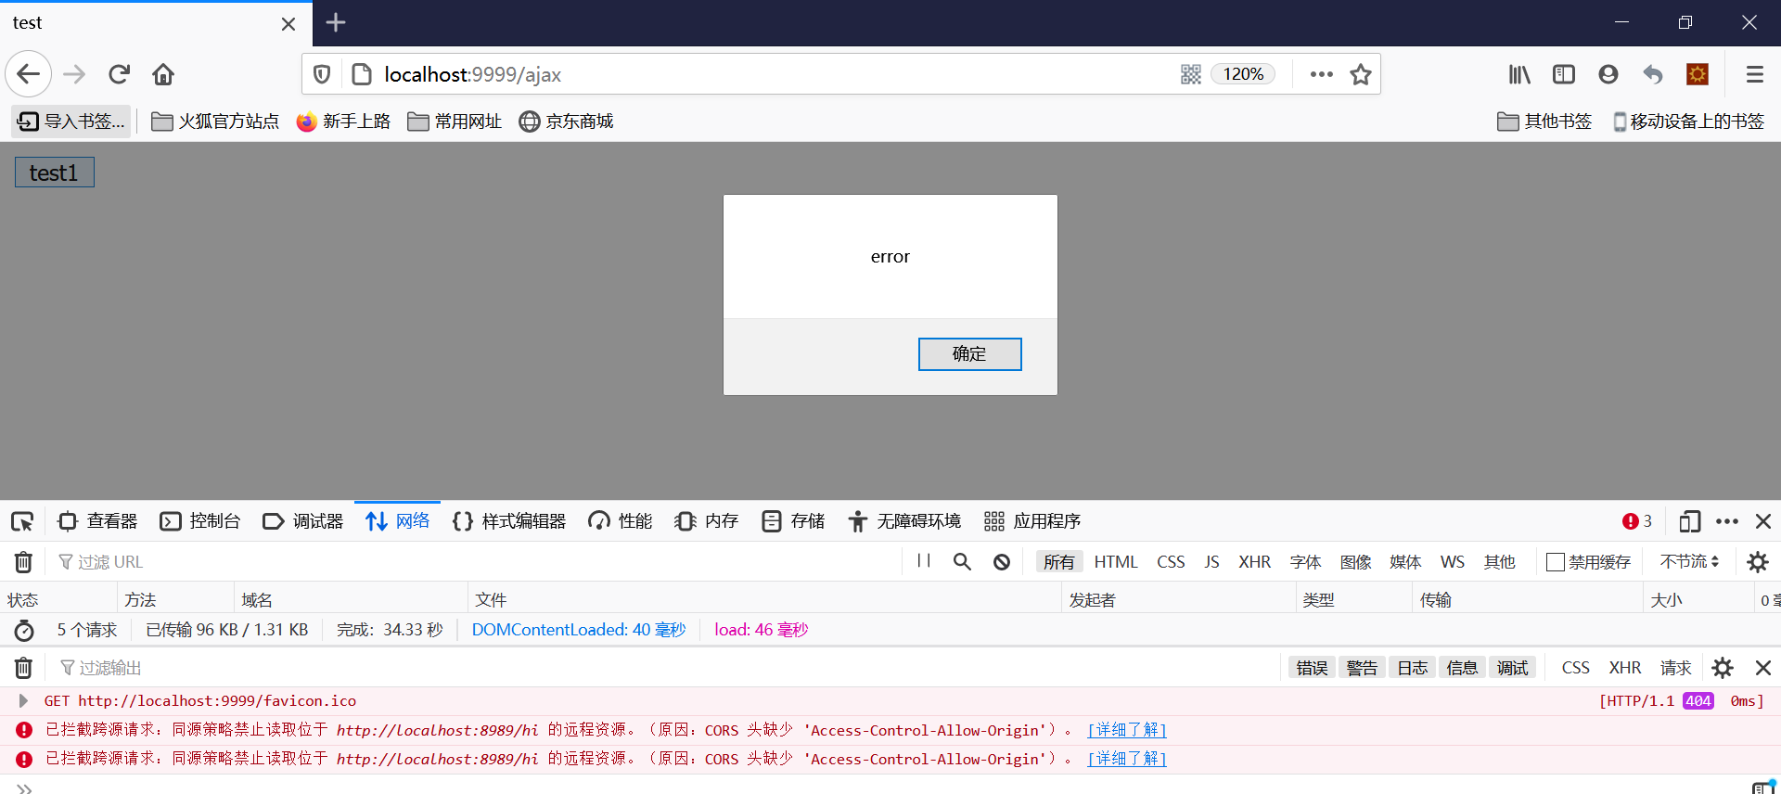Open the 性能 performance tab
The height and width of the screenshot is (794, 1781).
click(x=621, y=521)
